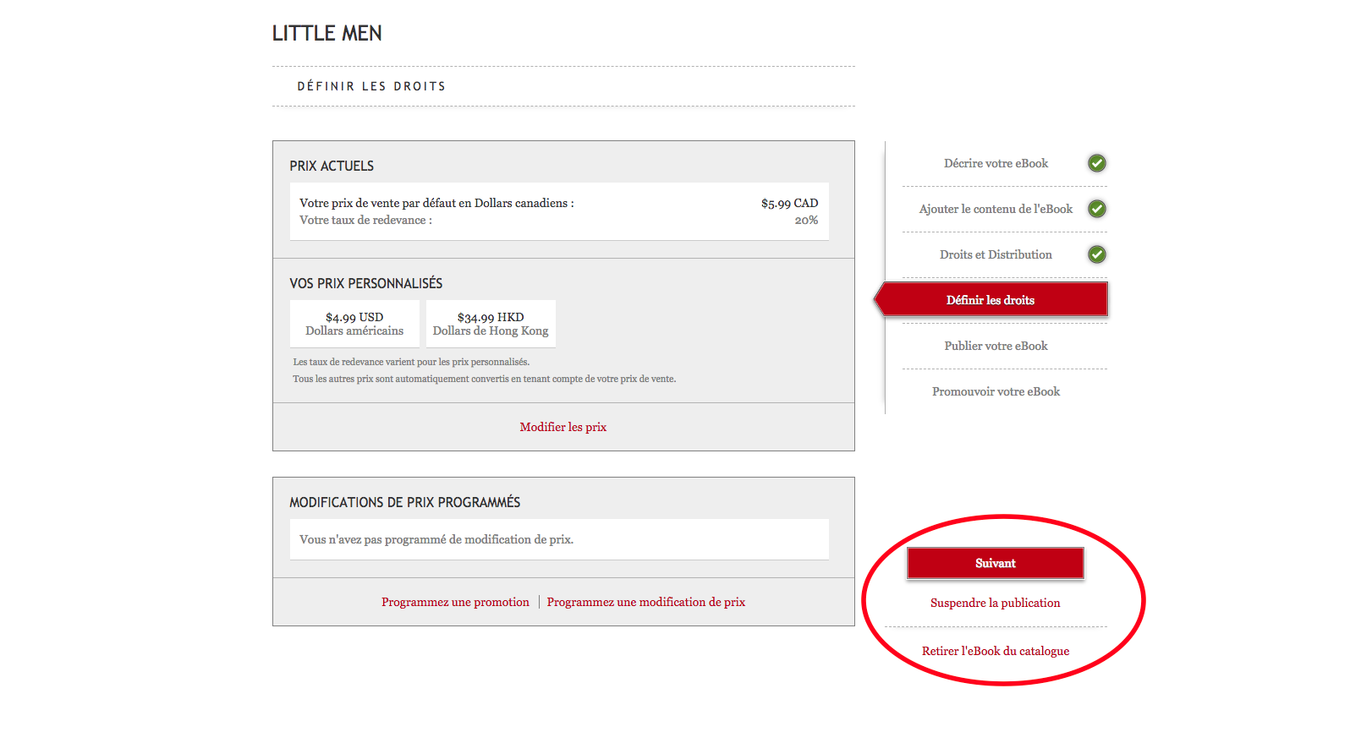
Task: Select the Définir les droits step
Action: pos(991,300)
